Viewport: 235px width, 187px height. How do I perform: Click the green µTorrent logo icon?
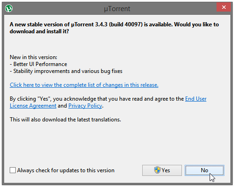(x=9, y=8)
